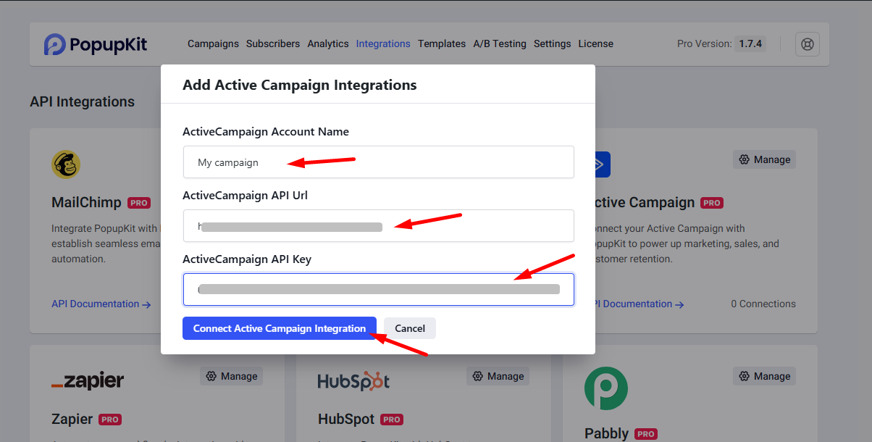
Task: Open the Settings tab
Action: click(x=552, y=43)
